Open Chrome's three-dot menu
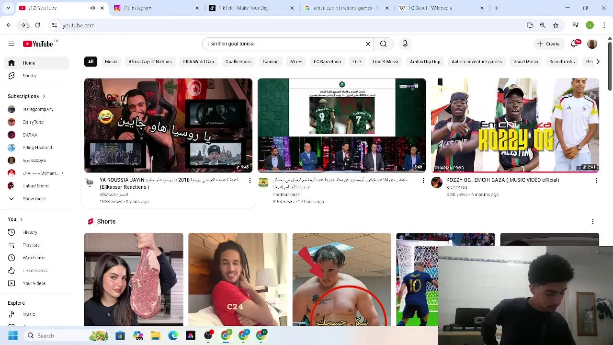This screenshot has height=345, width=613. [x=604, y=25]
